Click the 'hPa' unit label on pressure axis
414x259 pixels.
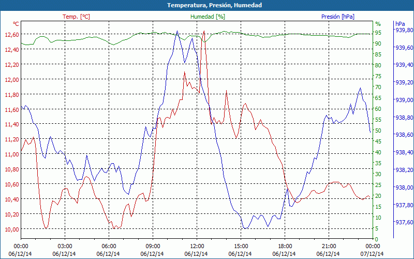point(400,24)
